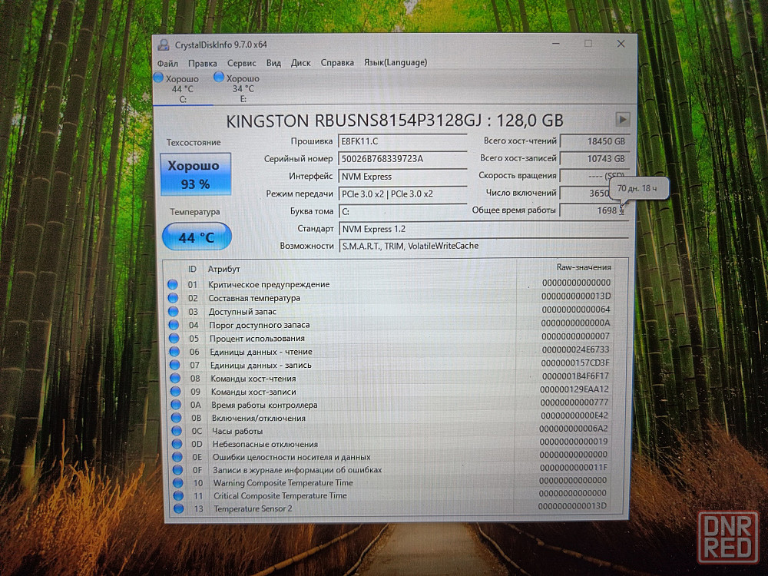Click status icon for Единицы данных - чтение

point(174,352)
